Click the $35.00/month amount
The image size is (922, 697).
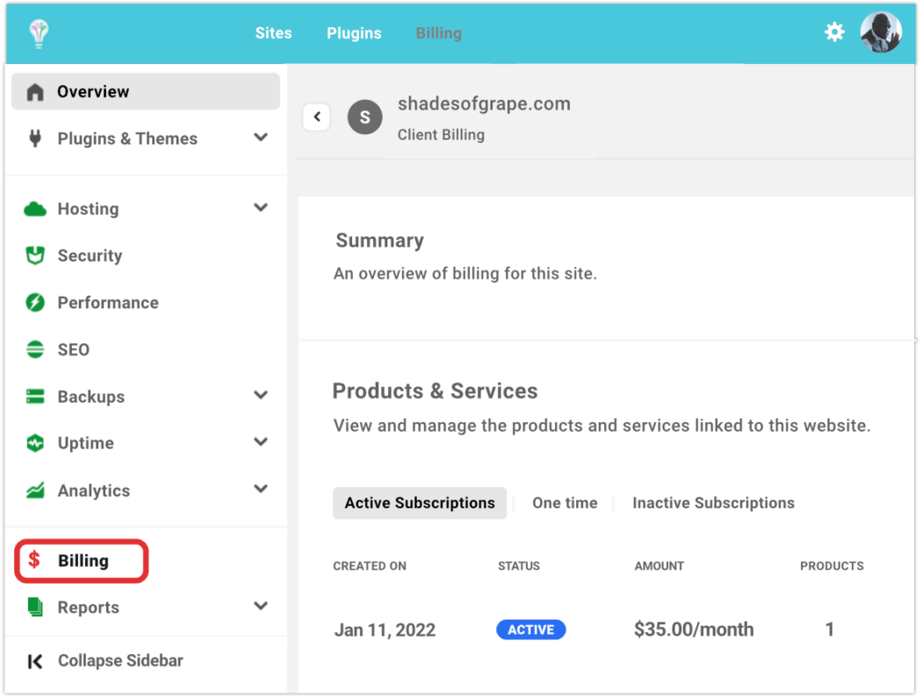click(694, 629)
